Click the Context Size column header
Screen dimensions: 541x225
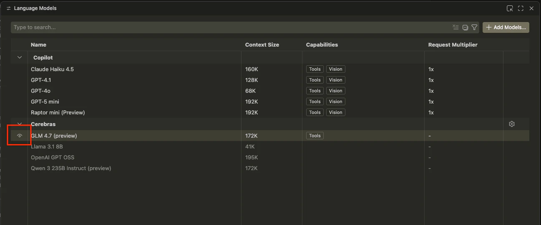[262, 45]
